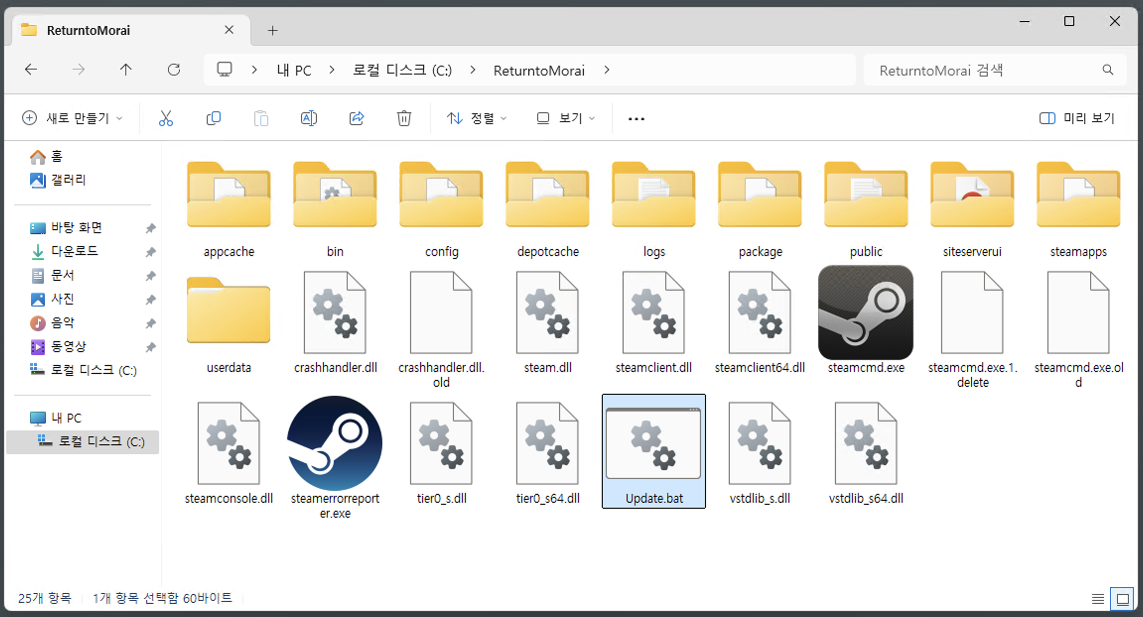The width and height of the screenshot is (1143, 617).
Task: Switch to large icons view layout
Action: click(x=1123, y=599)
